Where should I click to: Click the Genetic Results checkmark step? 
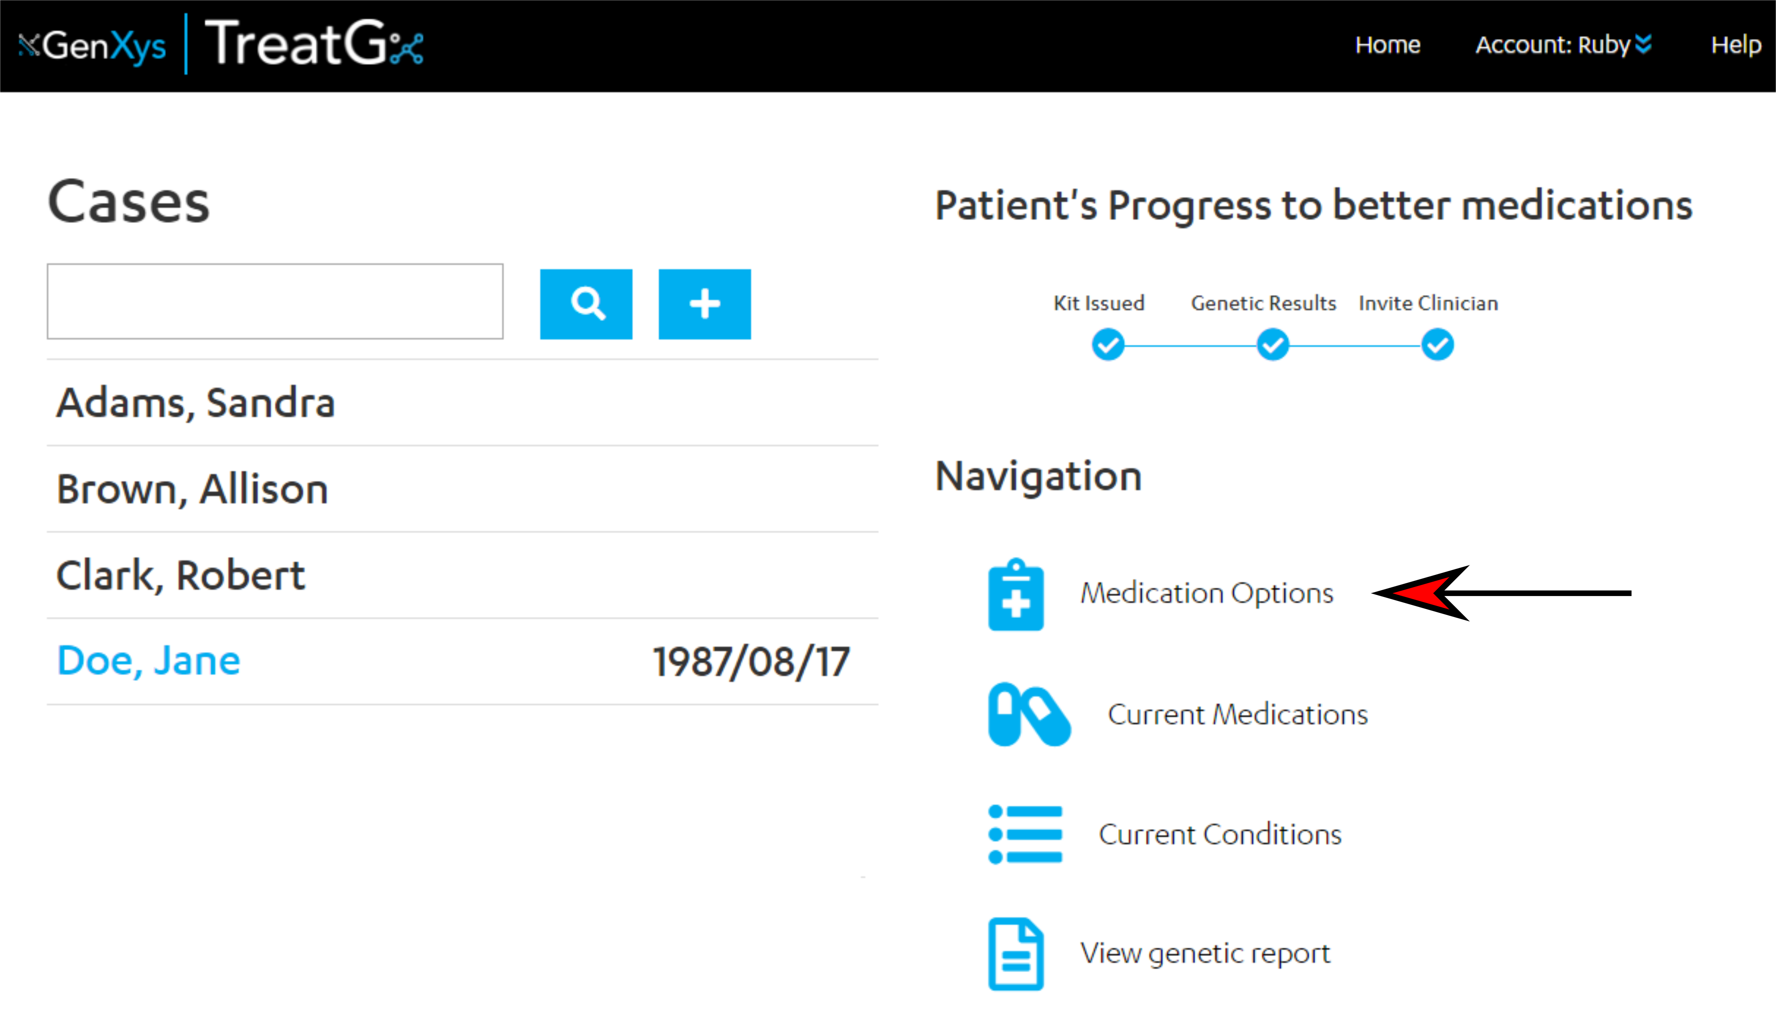tap(1273, 345)
